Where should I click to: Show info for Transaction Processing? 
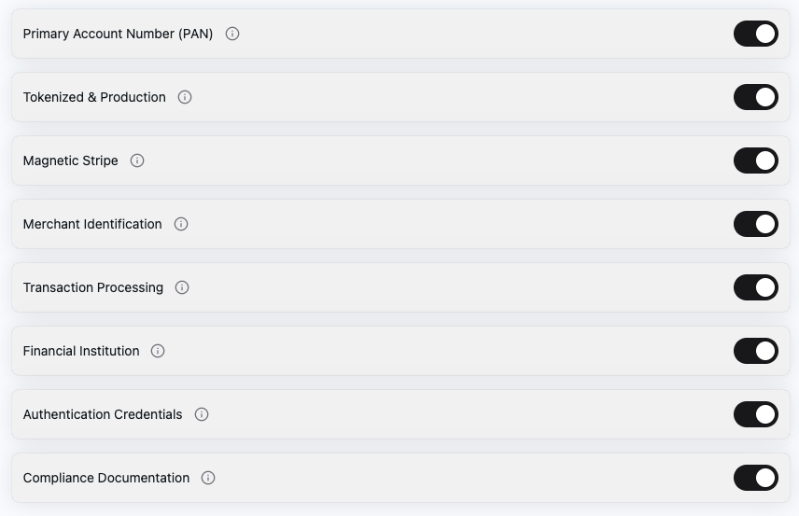click(x=182, y=287)
